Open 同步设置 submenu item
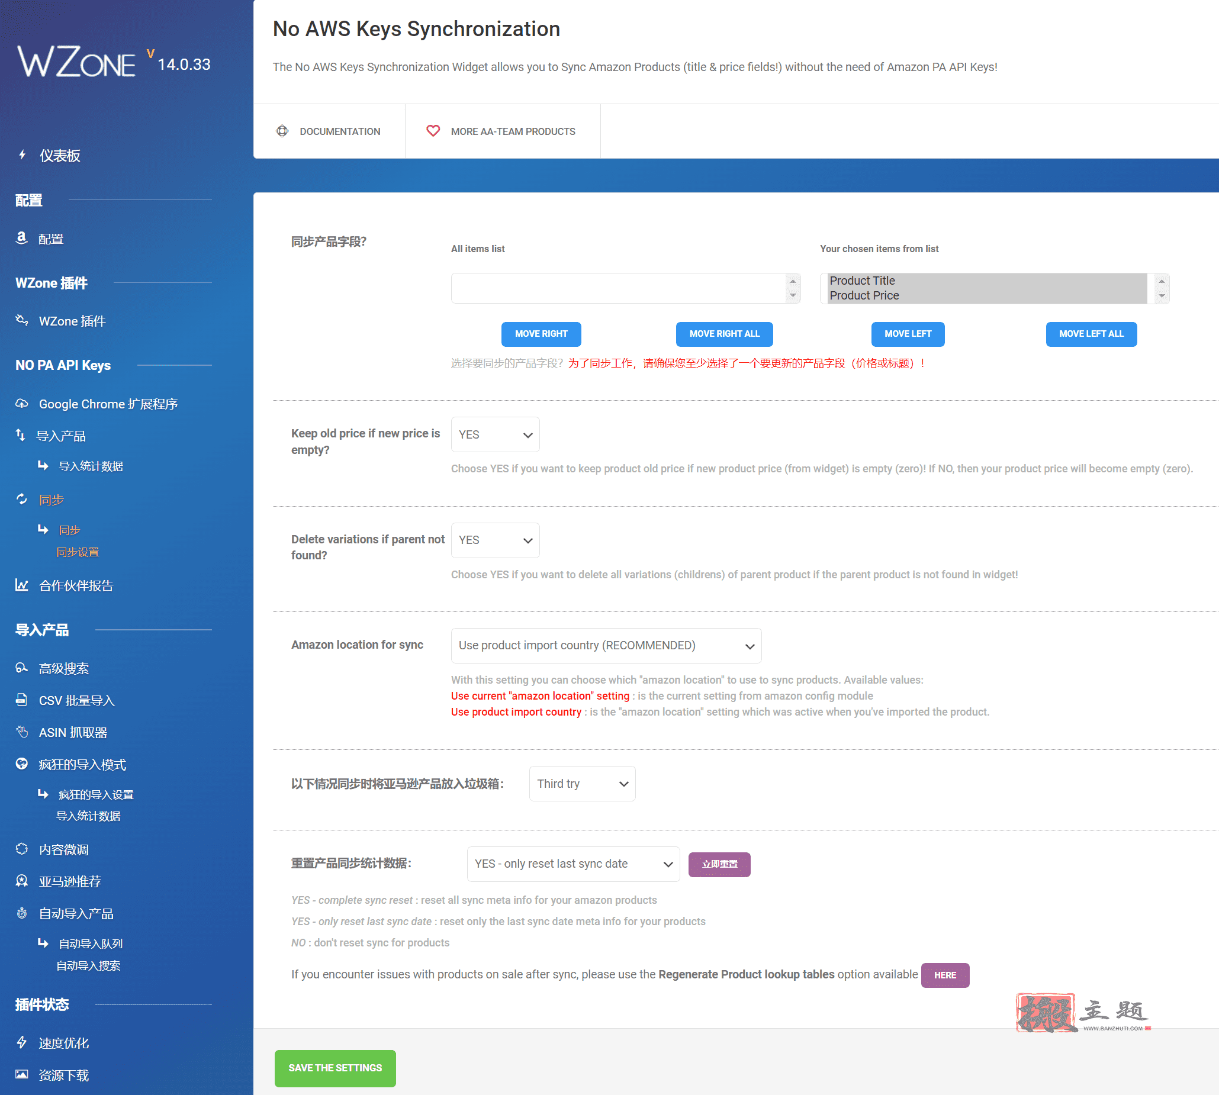This screenshot has width=1219, height=1095. (78, 552)
